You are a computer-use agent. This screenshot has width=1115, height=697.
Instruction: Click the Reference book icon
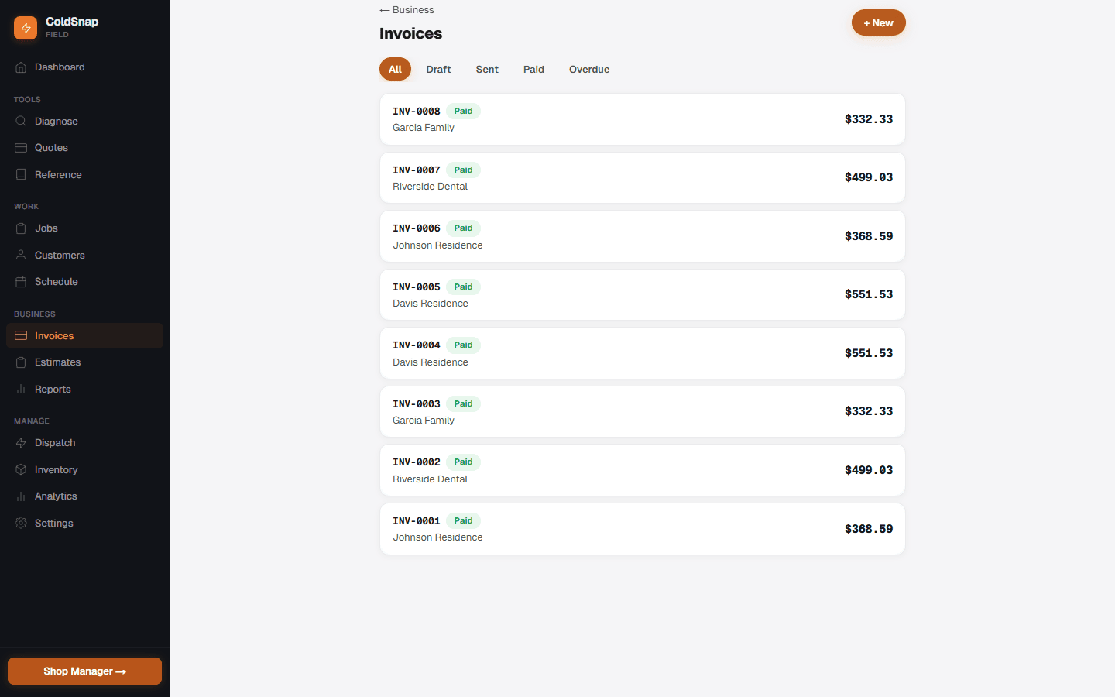[21, 175]
